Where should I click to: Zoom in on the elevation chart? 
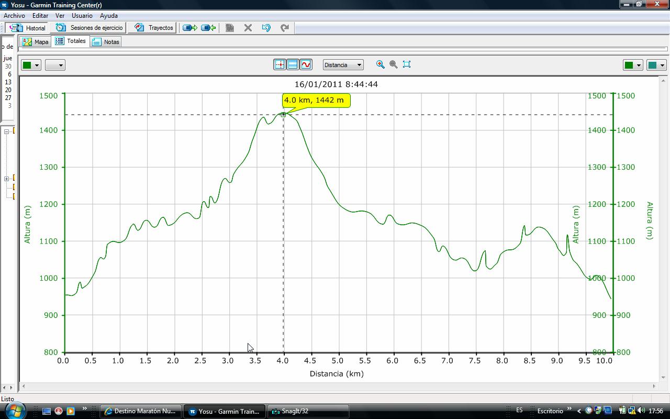[x=381, y=64]
